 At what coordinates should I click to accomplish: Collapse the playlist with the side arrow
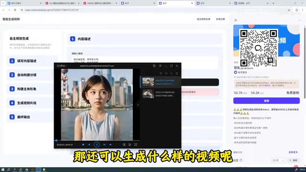tap(138, 105)
